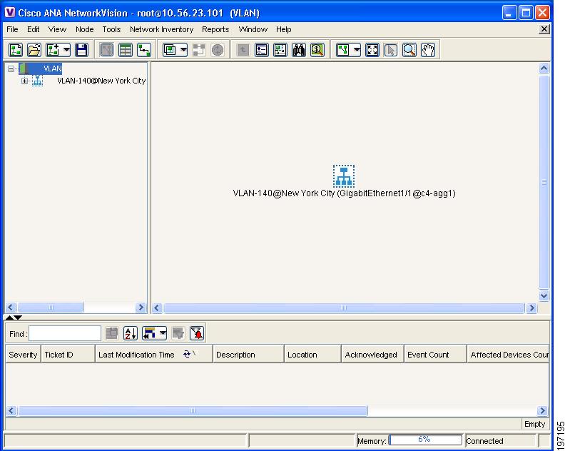The height and width of the screenshot is (451, 565).
Task: Open the overlay type dropdown arrow
Action: [183, 50]
